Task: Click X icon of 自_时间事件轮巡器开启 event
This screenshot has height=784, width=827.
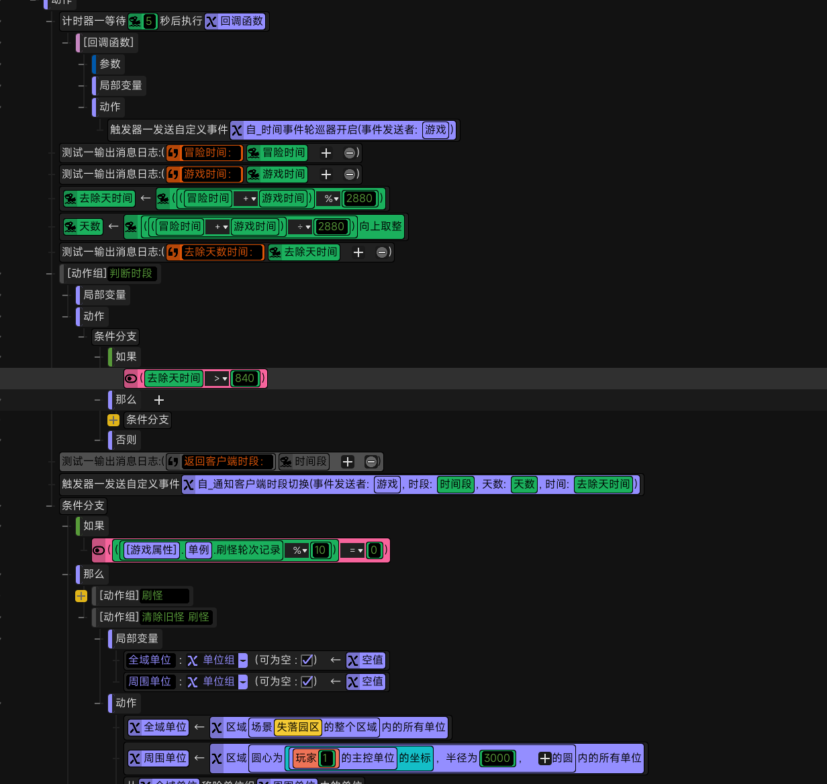Action: pos(237,130)
